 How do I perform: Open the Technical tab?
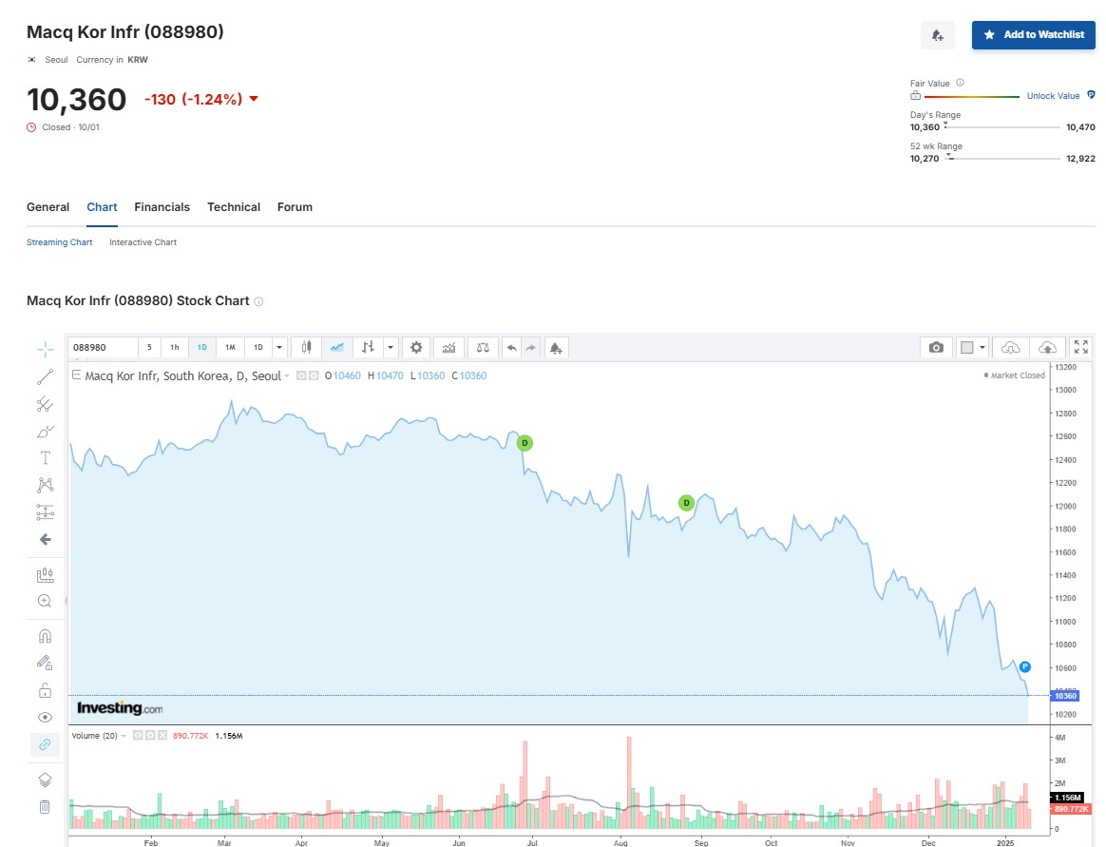(x=234, y=207)
